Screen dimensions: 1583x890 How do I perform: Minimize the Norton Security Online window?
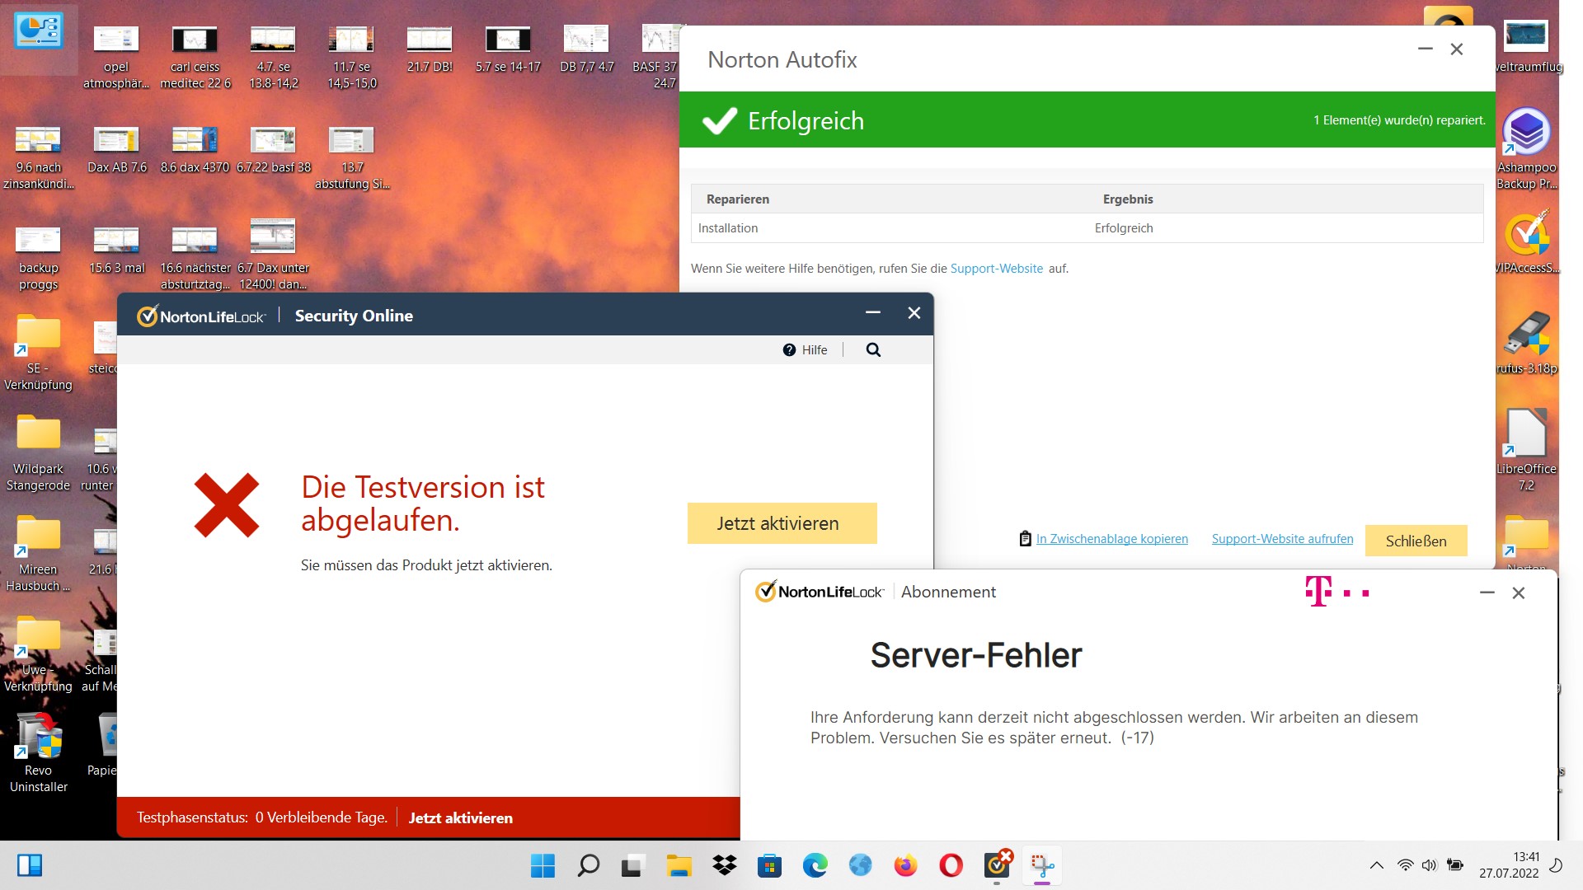(873, 313)
